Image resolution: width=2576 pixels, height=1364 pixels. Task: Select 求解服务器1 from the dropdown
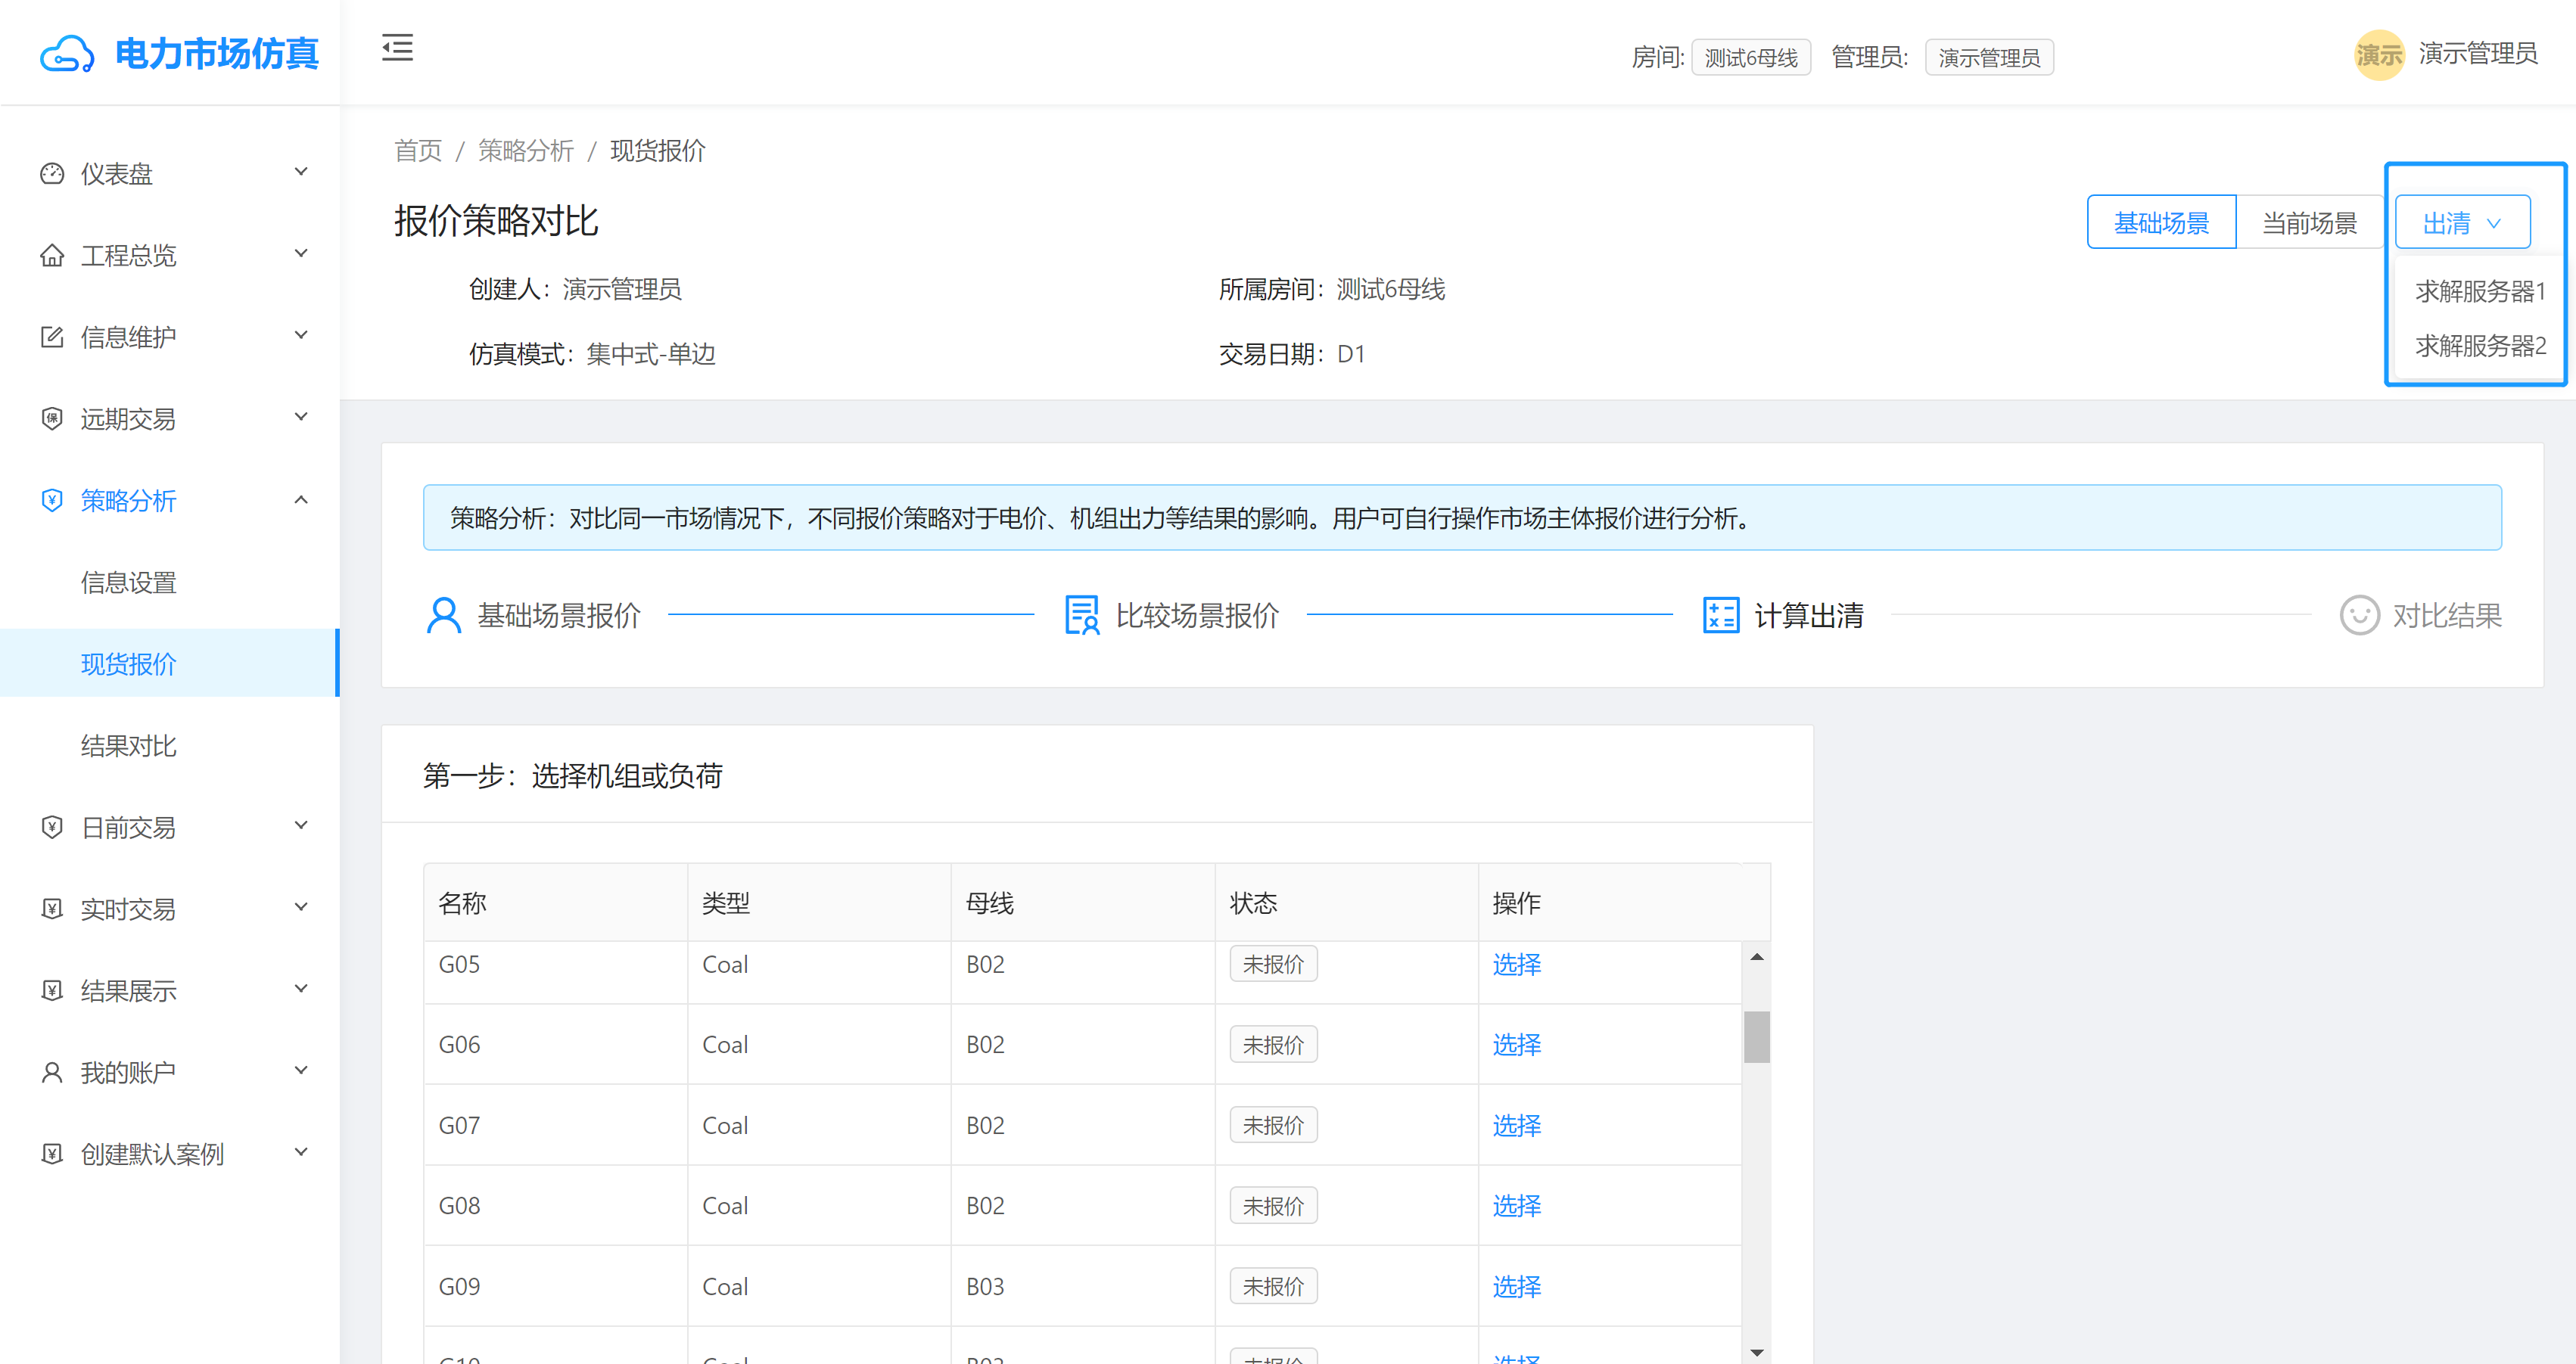click(2480, 291)
